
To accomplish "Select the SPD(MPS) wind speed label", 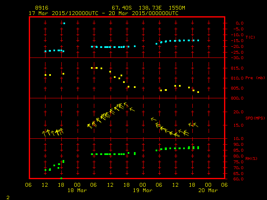I will [255, 118].
